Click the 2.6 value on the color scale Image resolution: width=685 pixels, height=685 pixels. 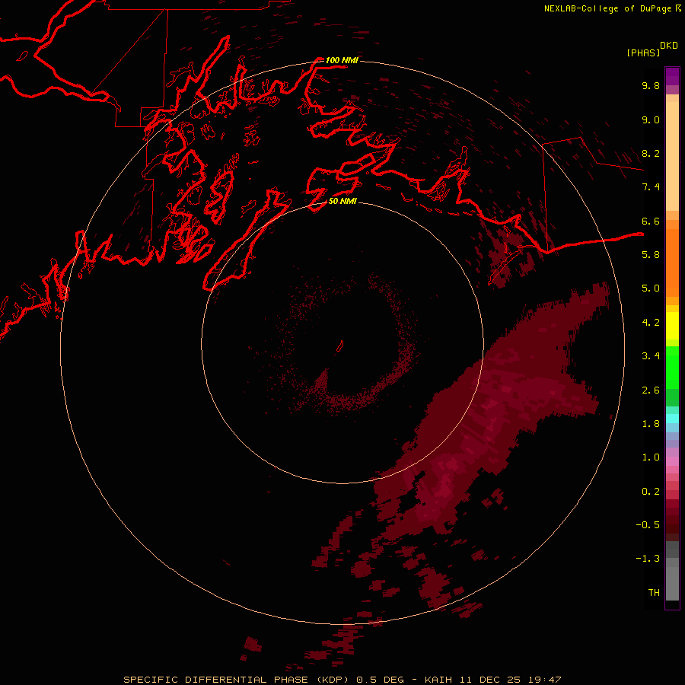pos(651,390)
